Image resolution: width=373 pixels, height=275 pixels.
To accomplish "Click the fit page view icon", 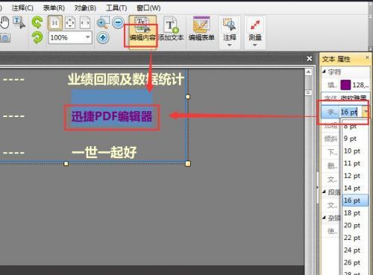I will tap(70, 23).
